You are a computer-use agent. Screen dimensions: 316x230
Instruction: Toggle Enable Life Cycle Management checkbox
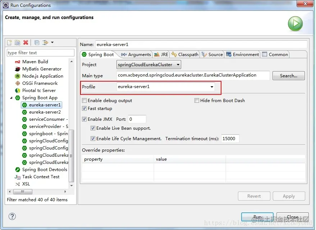[93, 139]
